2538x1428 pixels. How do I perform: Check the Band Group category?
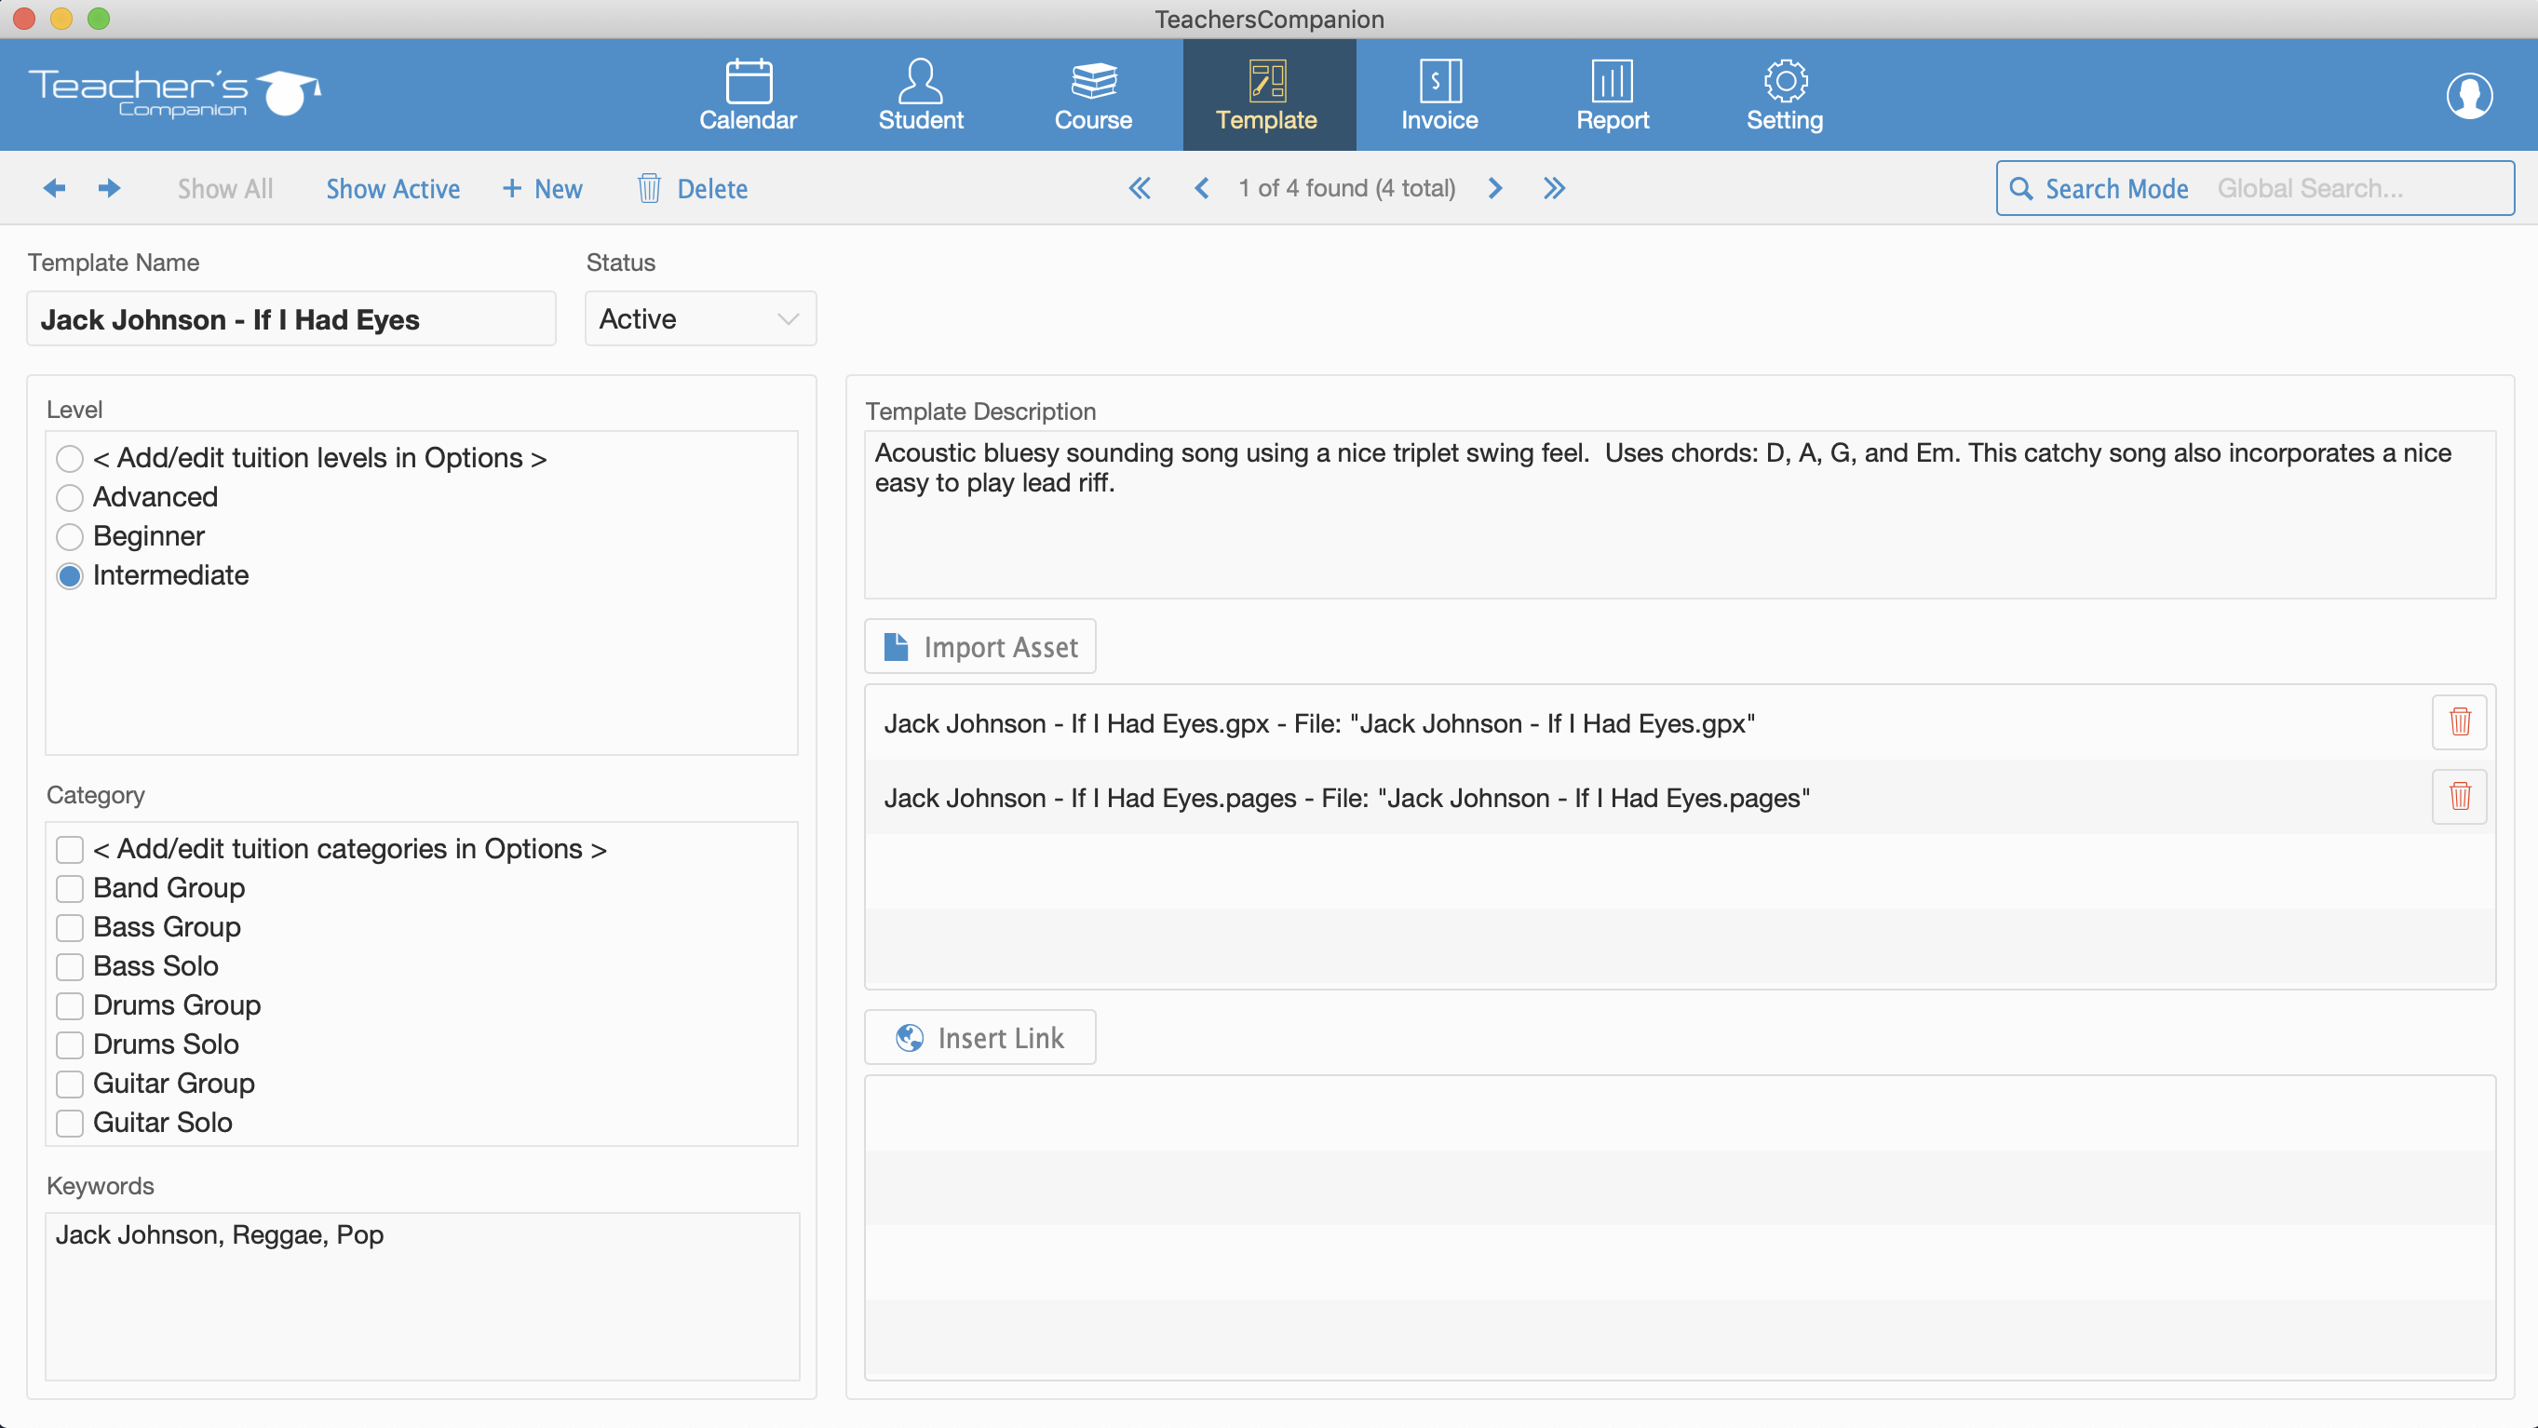[70, 888]
